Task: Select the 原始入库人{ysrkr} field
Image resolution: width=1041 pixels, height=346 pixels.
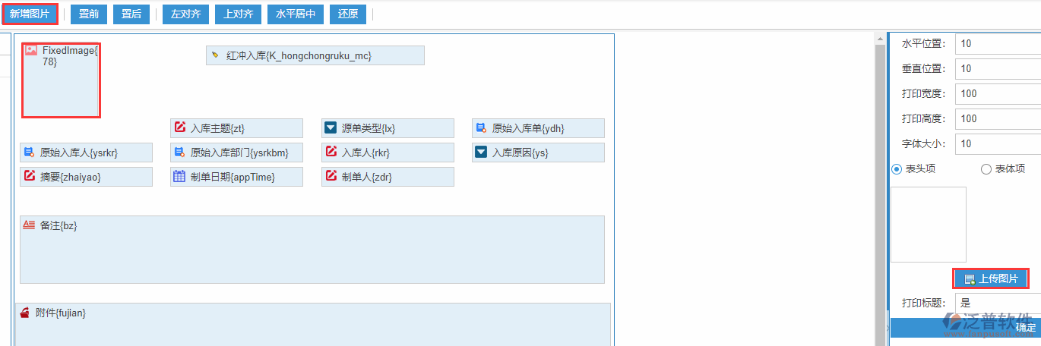Action: click(x=86, y=153)
